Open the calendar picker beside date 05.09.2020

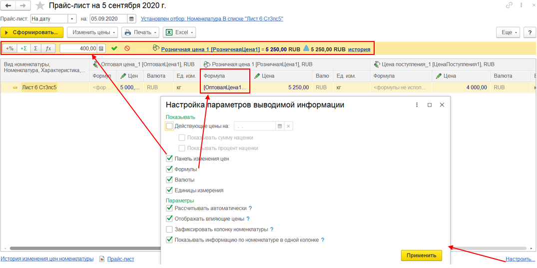131,19
